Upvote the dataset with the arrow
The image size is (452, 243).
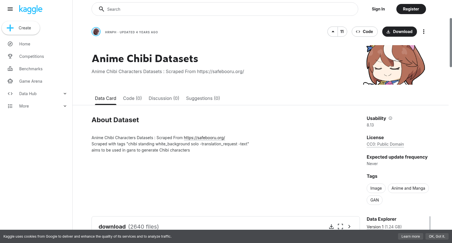[333, 32]
